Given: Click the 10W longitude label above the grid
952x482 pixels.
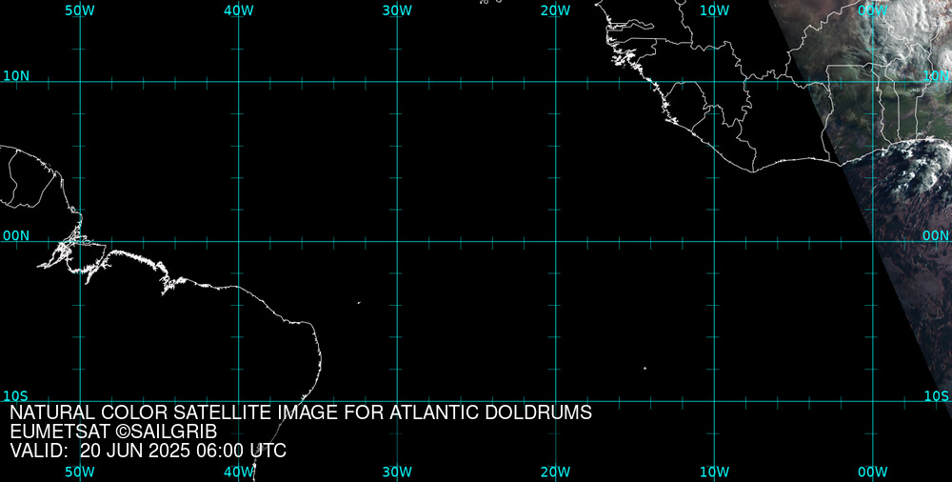Looking at the screenshot, I should [715, 10].
